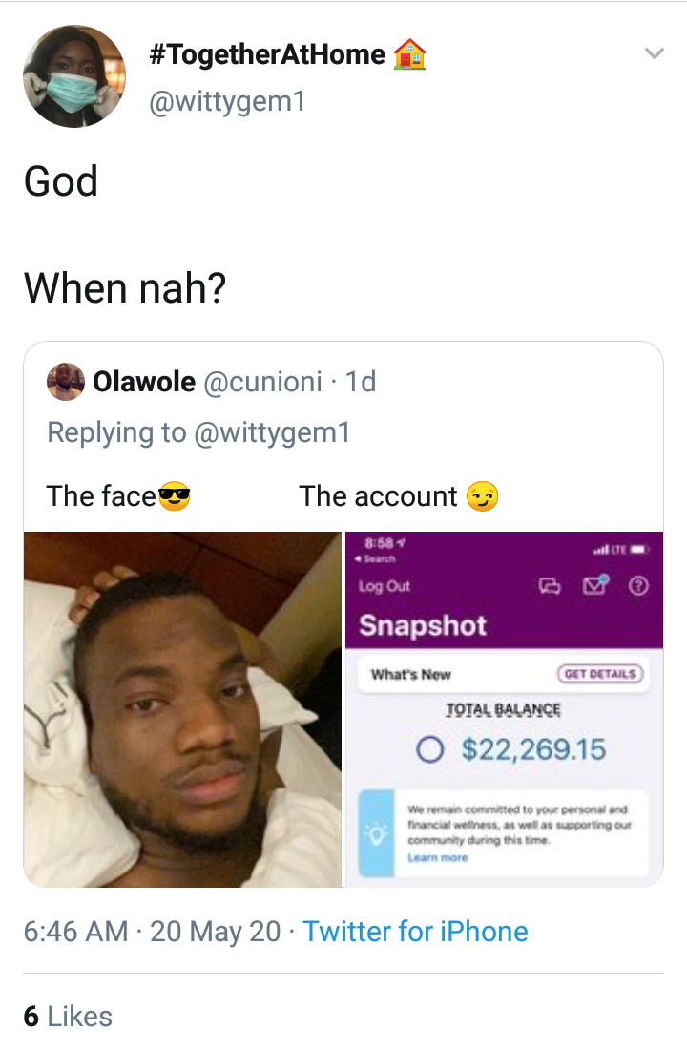Click the small Olawole avatar in quoted tweet
687x1050 pixels.
coord(65,382)
